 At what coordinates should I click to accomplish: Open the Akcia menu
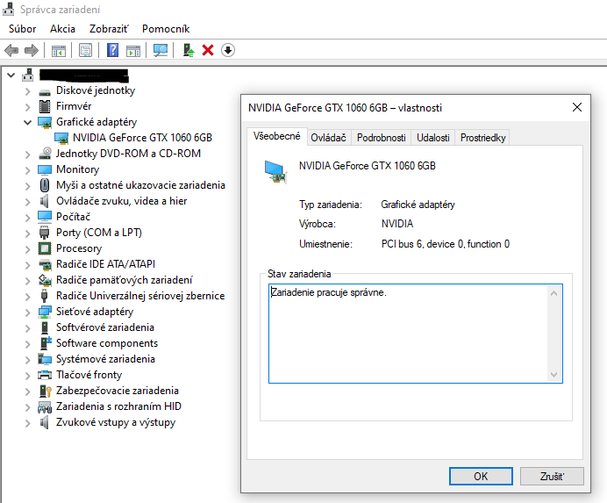[x=62, y=29]
